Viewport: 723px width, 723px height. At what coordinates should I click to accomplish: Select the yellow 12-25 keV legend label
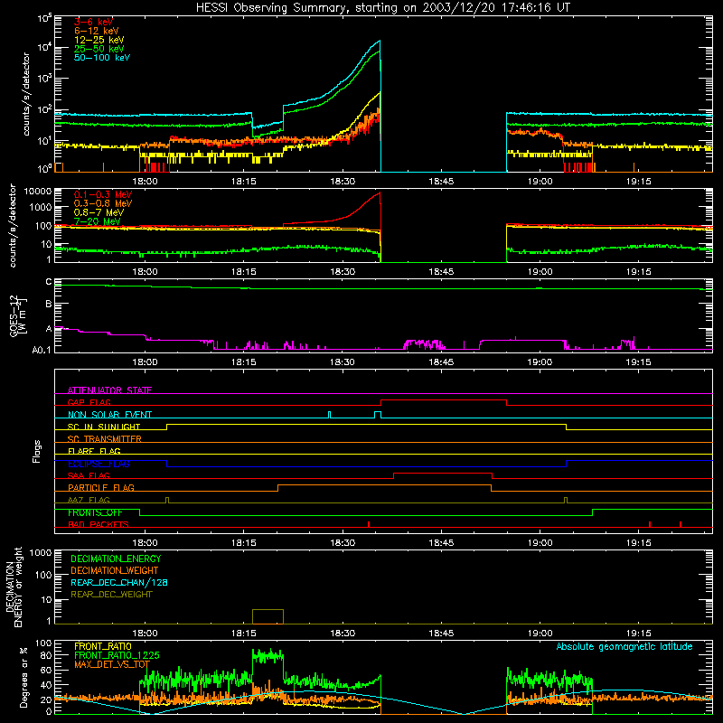click(x=99, y=40)
